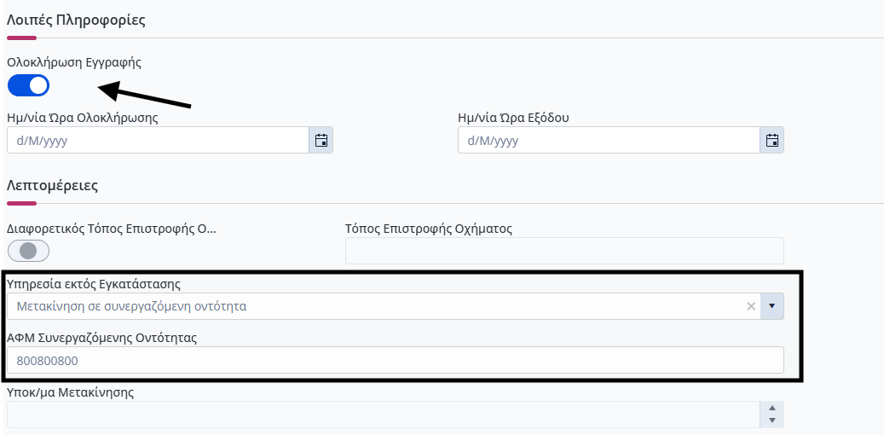Expand the Υπηρεσία εκτός Εγκατάστασης dropdown arrow
Screen dimensions: 884x435
tap(772, 306)
